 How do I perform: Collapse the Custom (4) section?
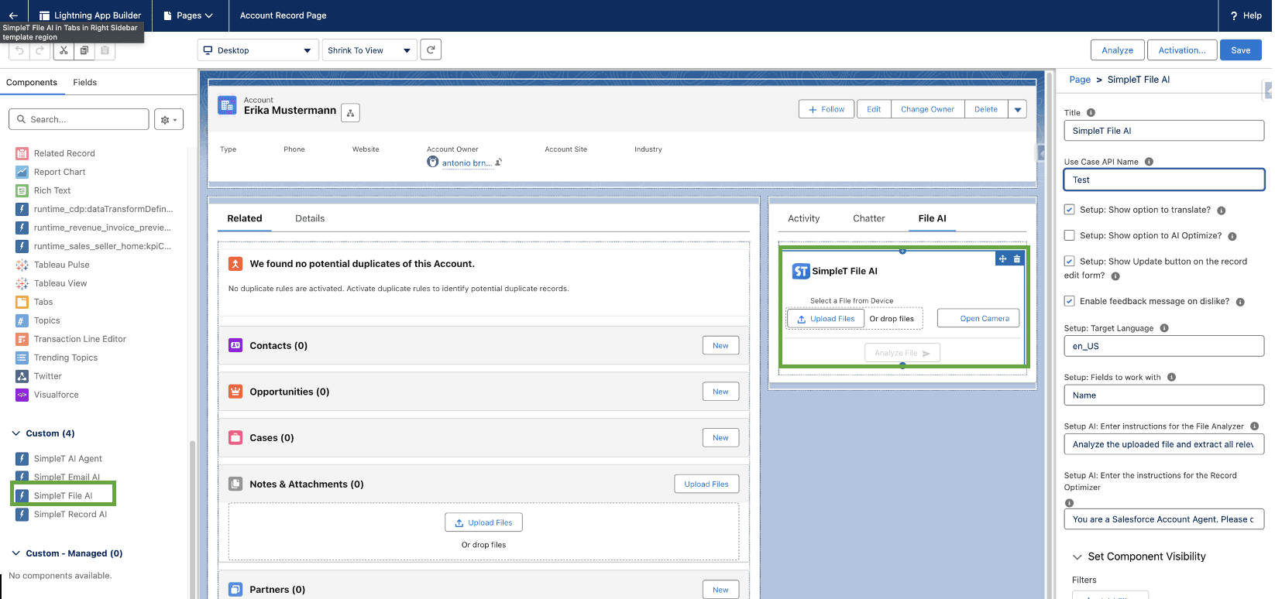pos(16,433)
